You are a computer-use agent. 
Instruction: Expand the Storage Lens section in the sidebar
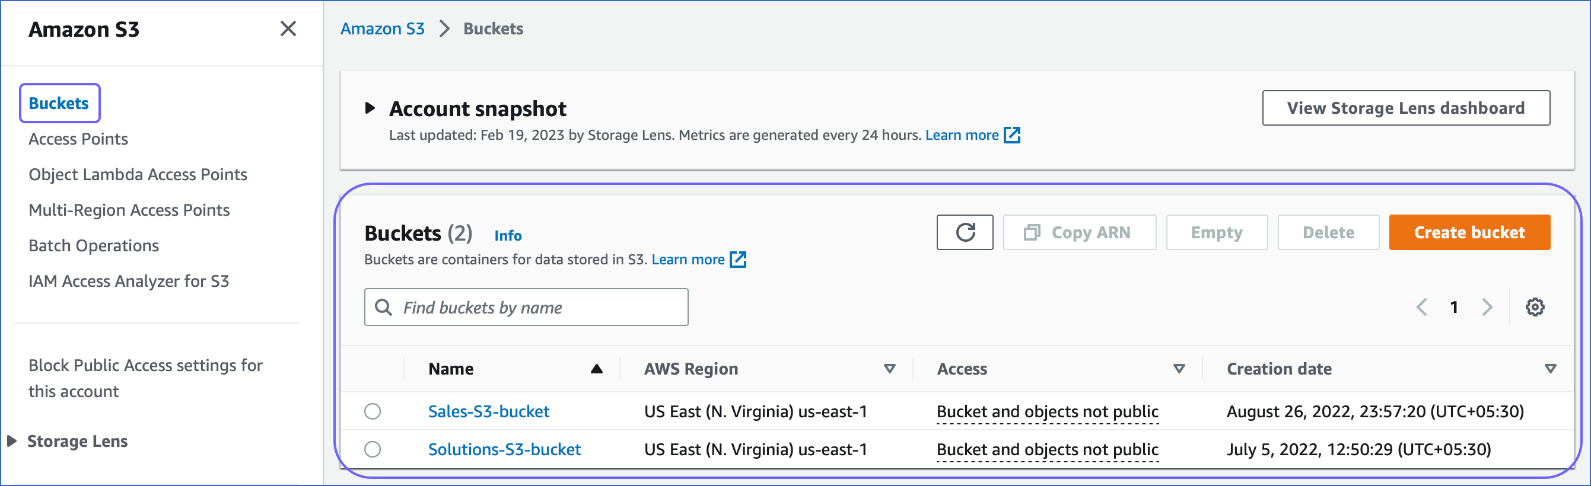coord(10,440)
